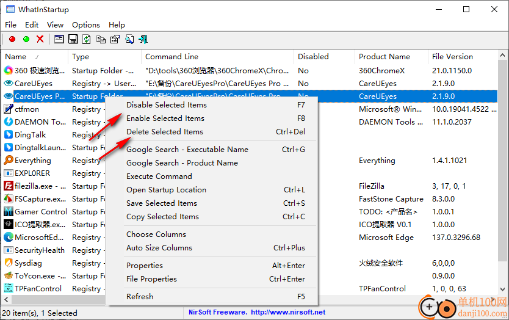Click the File Properties toolbar icon
Screen dimensions: 509x320
coord(115,39)
